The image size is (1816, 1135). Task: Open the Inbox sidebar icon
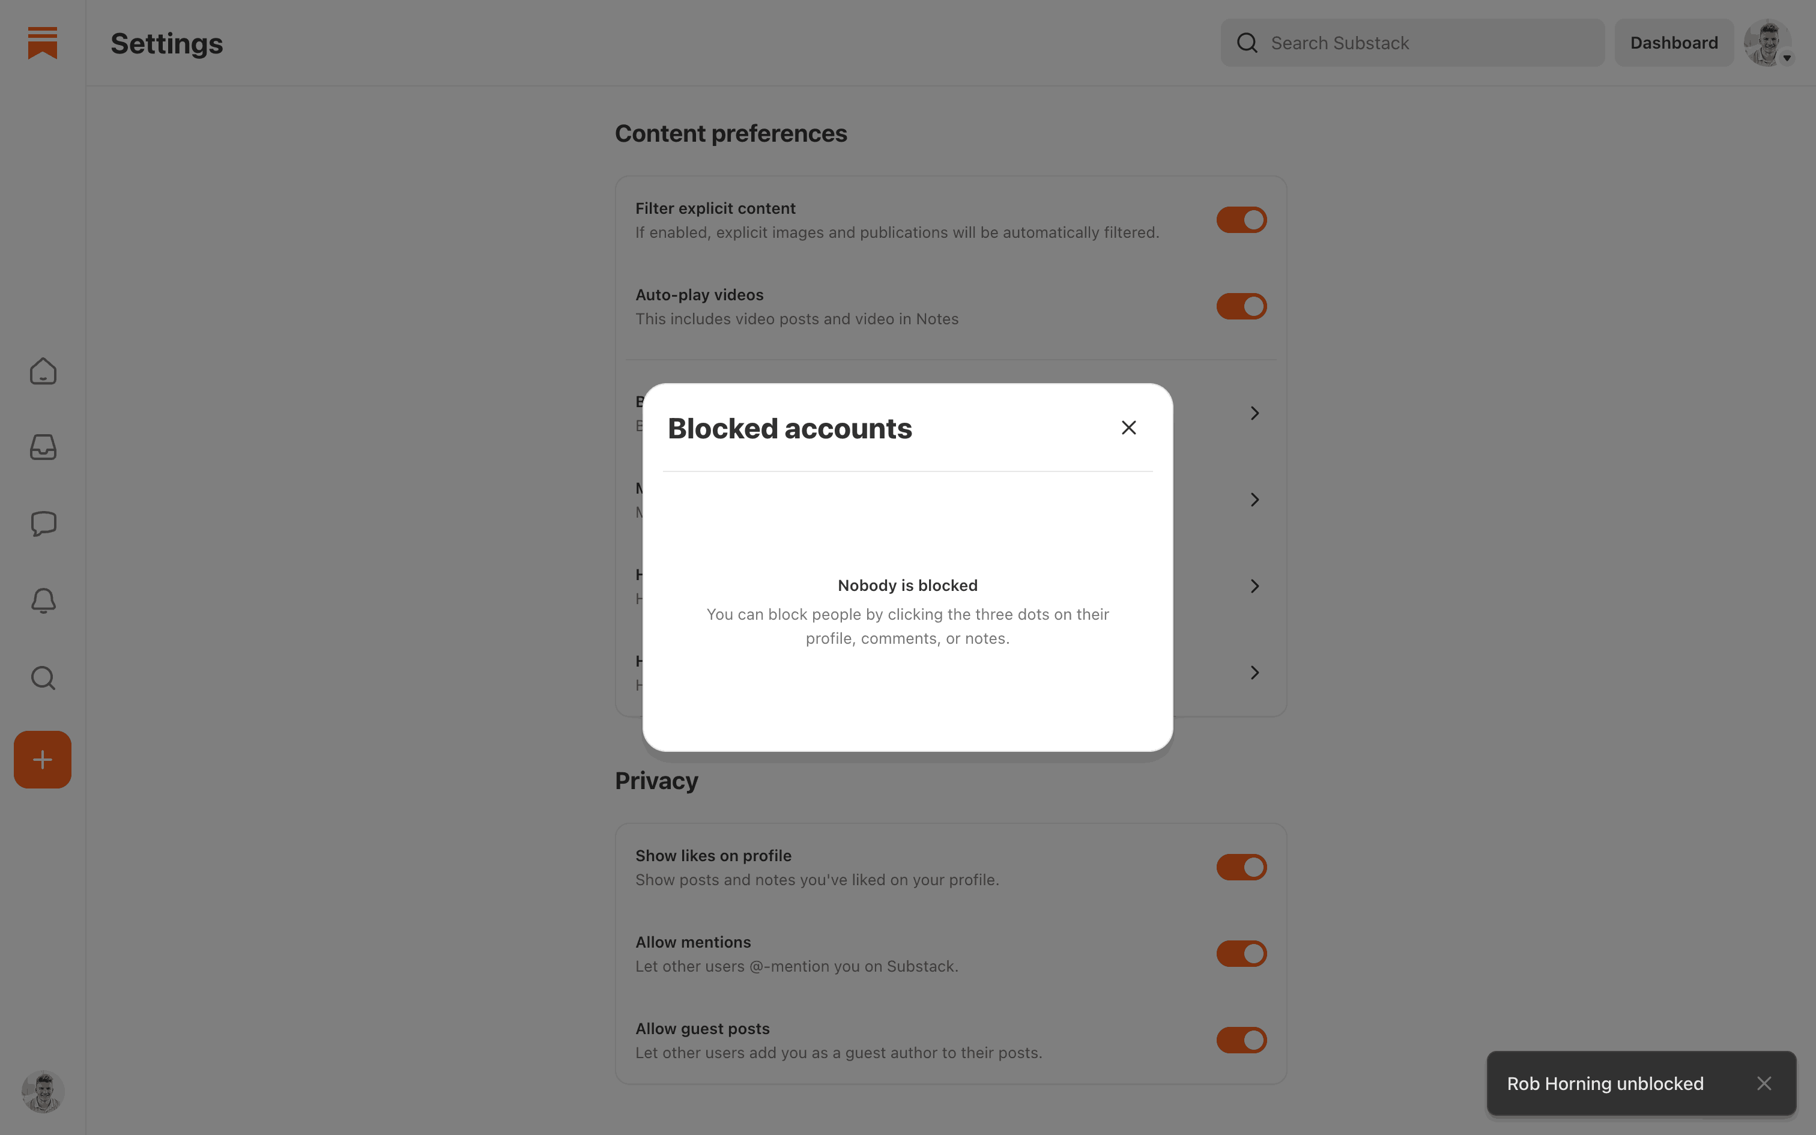[43, 447]
